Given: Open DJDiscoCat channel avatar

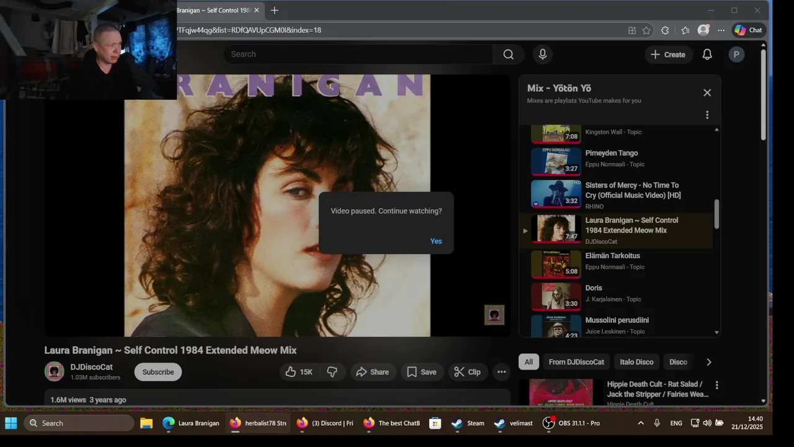Looking at the screenshot, I should click(55, 371).
